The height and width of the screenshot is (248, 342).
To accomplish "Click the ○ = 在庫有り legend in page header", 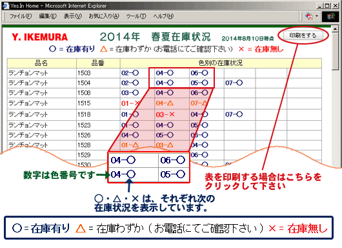I will [72, 49].
